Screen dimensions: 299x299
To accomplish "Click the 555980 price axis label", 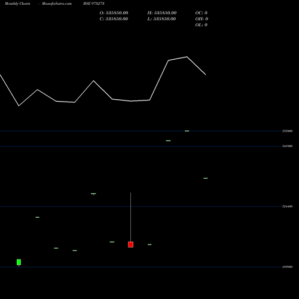I will 288,131.
